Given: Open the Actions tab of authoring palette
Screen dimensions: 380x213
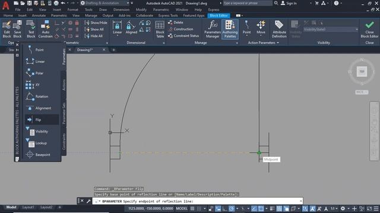Looking at the screenshot, I should 64,85.
